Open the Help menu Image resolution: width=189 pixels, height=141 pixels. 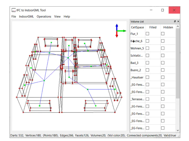[x=67, y=17]
